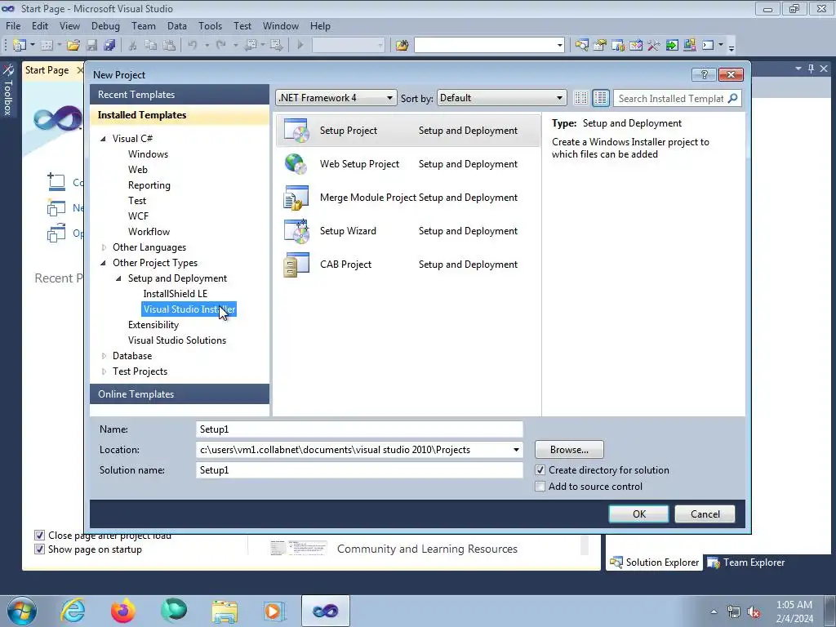The height and width of the screenshot is (627, 836).
Task: Click the Solution name input field
Action: pyautogui.click(x=359, y=470)
